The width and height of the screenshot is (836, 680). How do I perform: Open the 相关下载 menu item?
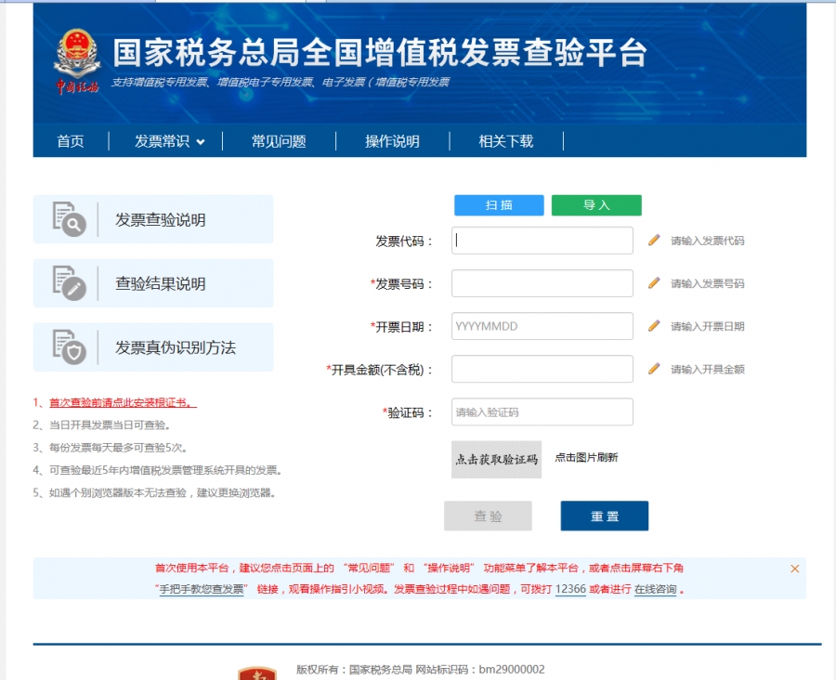[x=506, y=141]
